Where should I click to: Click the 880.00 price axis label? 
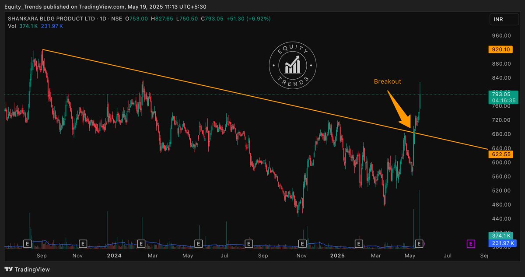pyautogui.click(x=501, y=64)
